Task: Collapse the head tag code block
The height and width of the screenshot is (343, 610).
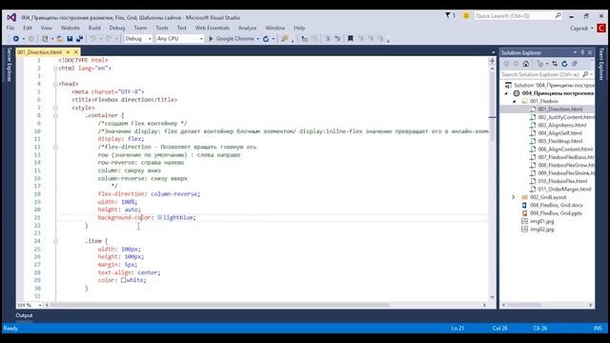Action: click(x=55, y=84)
